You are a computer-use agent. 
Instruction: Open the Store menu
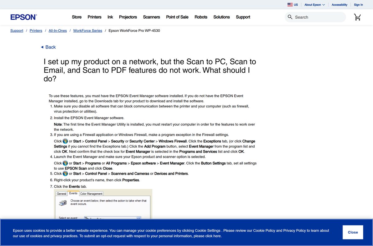[x=77, y=17]
